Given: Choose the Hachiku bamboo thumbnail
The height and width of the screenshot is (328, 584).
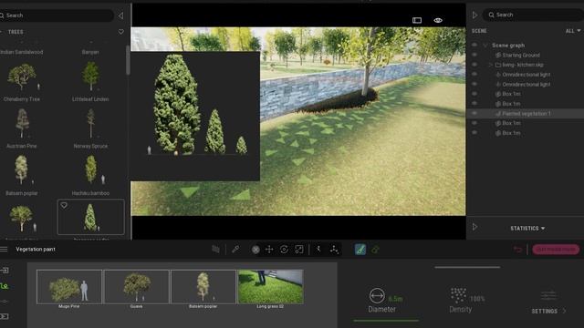Looking at the screenshot, I should point(92,170).
